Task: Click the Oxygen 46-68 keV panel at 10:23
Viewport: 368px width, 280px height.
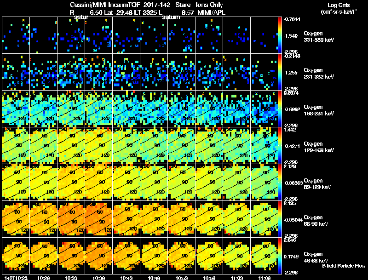Action: [x=16, y=256]
